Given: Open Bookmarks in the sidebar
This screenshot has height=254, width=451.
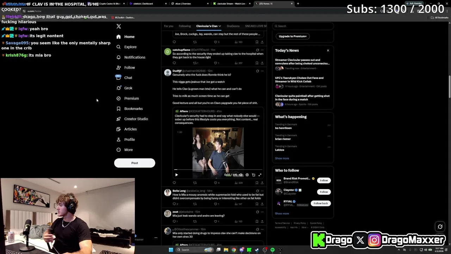Looking at the screenshot, I should click(129, 109).
